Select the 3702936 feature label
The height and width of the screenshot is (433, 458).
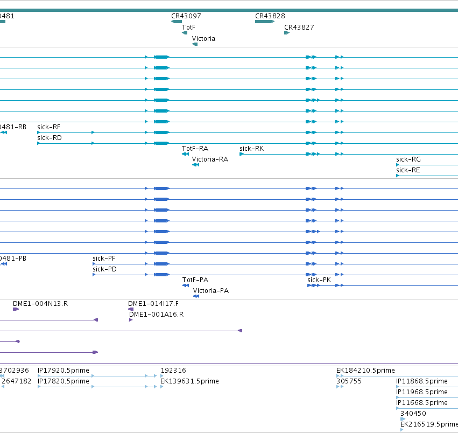click(15, 371)
